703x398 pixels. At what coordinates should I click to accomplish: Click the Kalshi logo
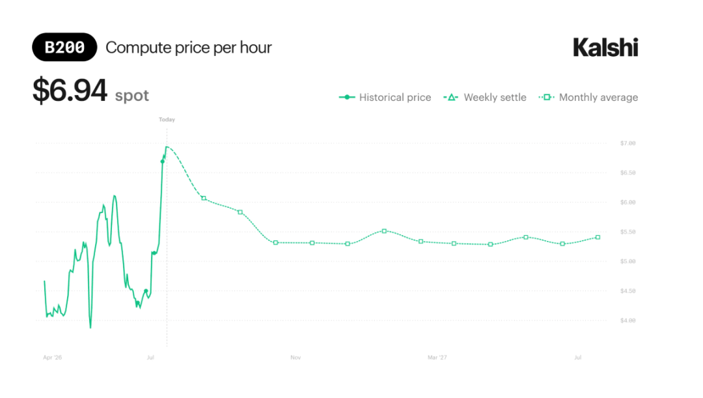point(605,47)
